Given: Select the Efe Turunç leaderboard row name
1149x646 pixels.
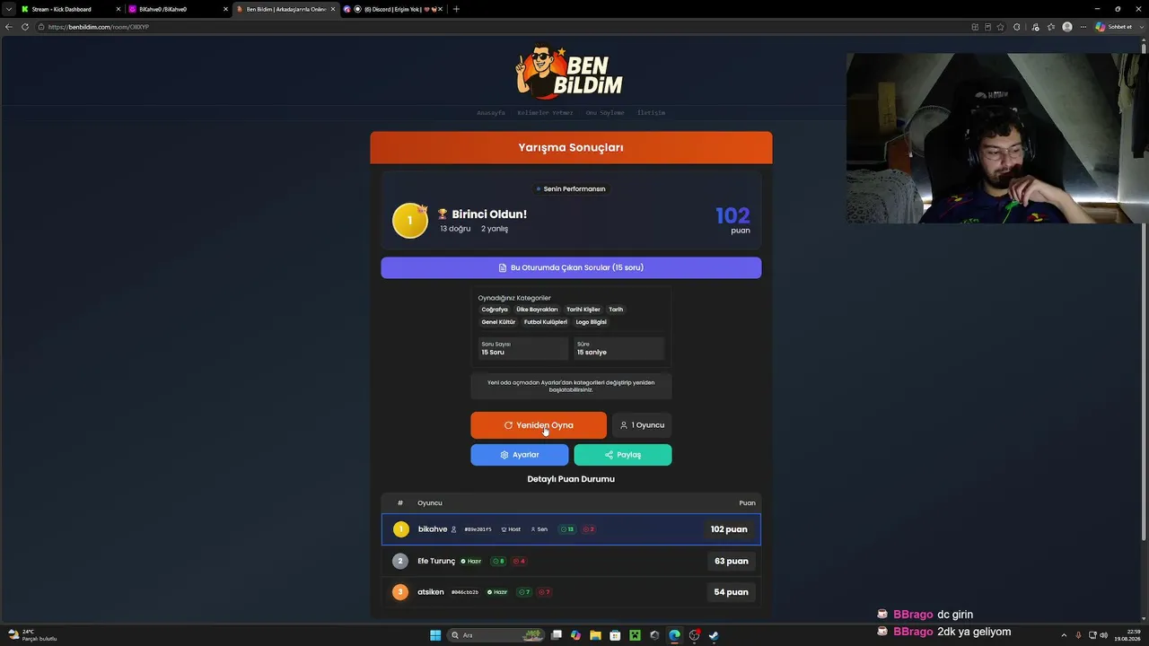Looking at the screenshot, I should click(436, 561).
